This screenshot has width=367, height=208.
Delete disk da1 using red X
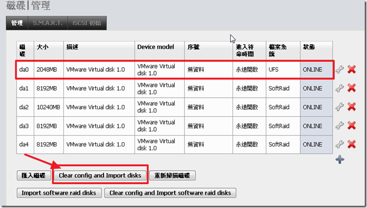click(x=352, y=88)
